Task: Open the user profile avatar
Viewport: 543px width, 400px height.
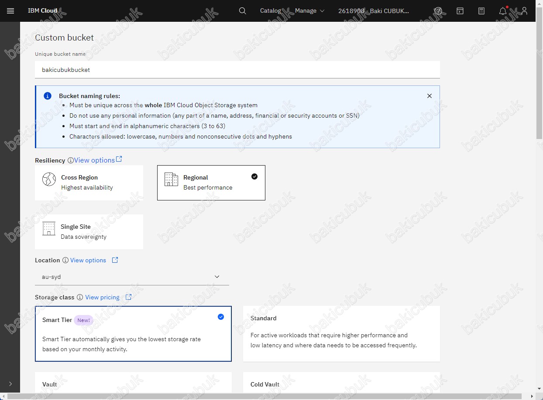Action: coord(524,11)
